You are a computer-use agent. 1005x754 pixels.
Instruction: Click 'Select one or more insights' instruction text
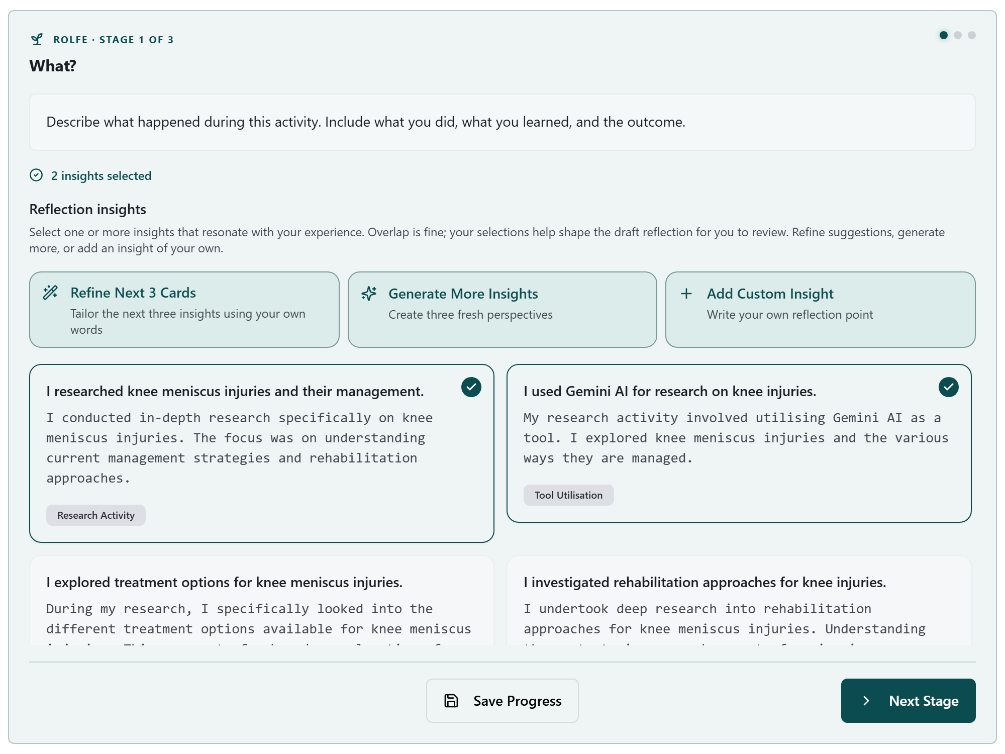[487, 240]
